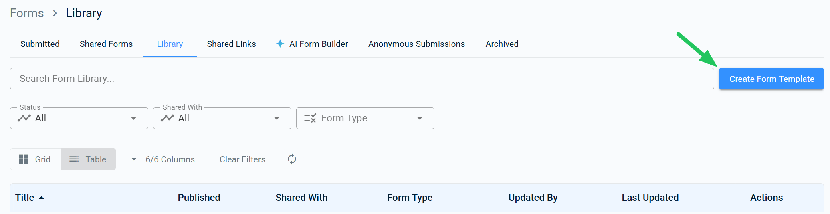
Task: Open the 6/6 Columns selector
Action: (164, 159)
